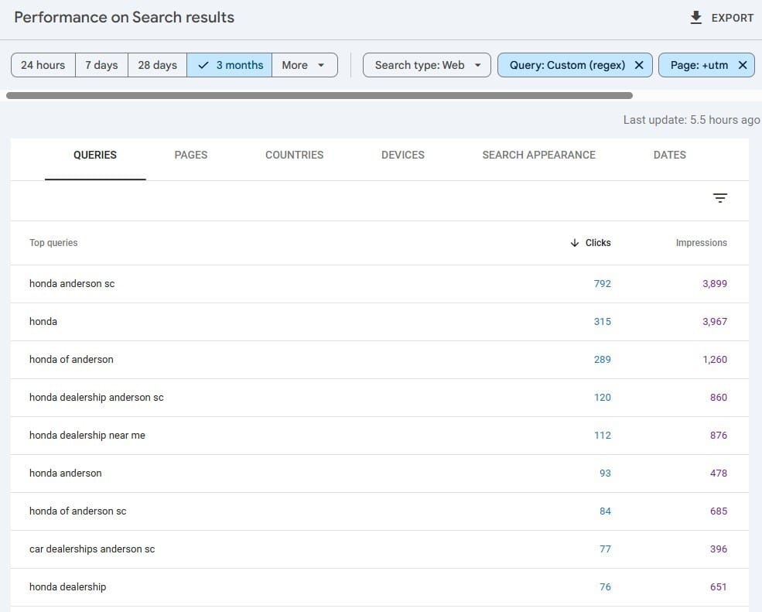Click the 478 impressions value
Viewport: 762px width, 612px height.
(x=718, y=474)
